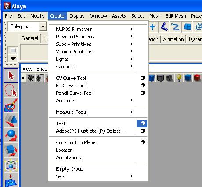Screen dimensions: 202x187
Task: Activate the Lasso select tool
Action: (11, 90)
